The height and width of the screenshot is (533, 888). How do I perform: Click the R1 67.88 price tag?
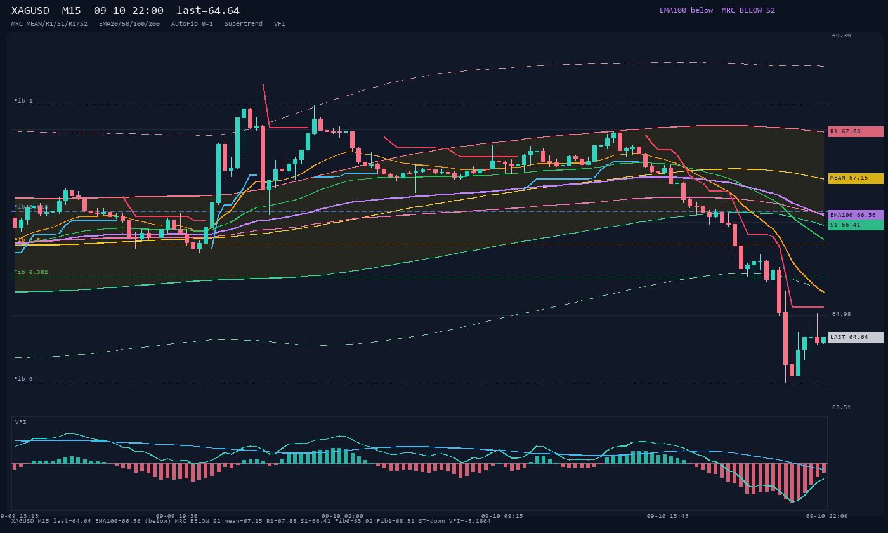click(856, 131)
